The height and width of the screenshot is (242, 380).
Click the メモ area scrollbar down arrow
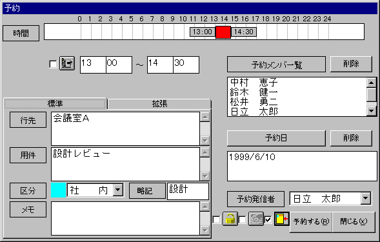pos(205,230)
